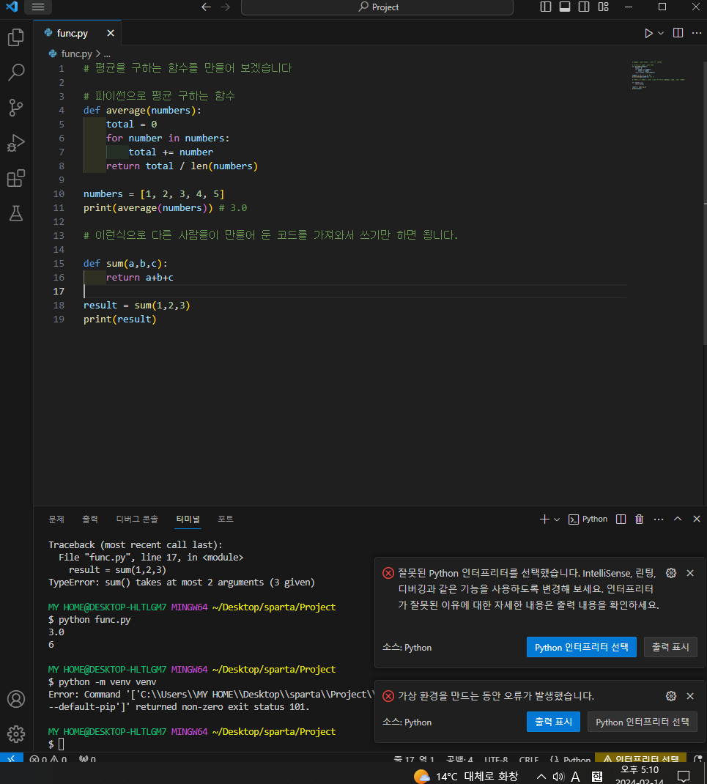The image size is (707, 784).
Task: Open the volume control on taskbar
Action: tap(558, 777)
